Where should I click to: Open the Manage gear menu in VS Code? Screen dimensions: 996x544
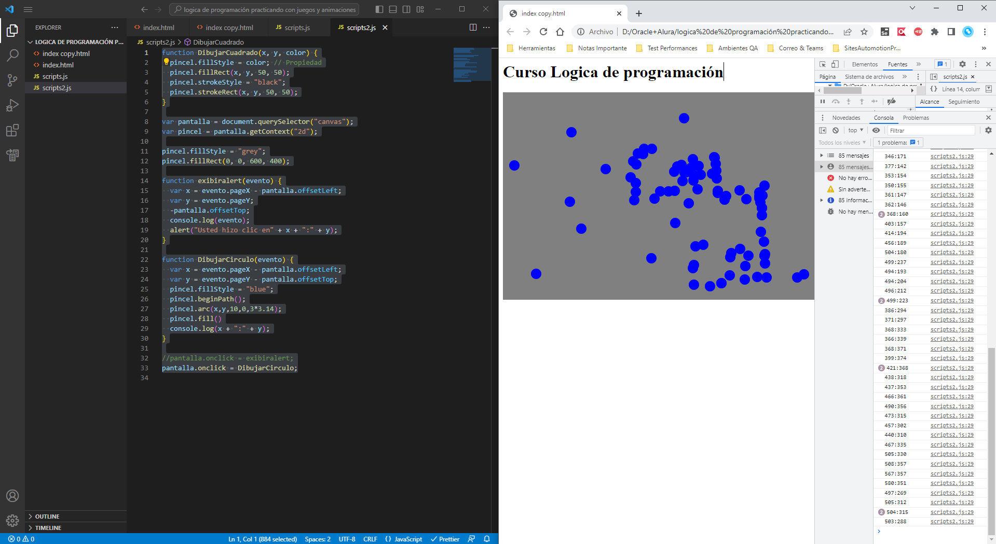(x=12, y=520)
